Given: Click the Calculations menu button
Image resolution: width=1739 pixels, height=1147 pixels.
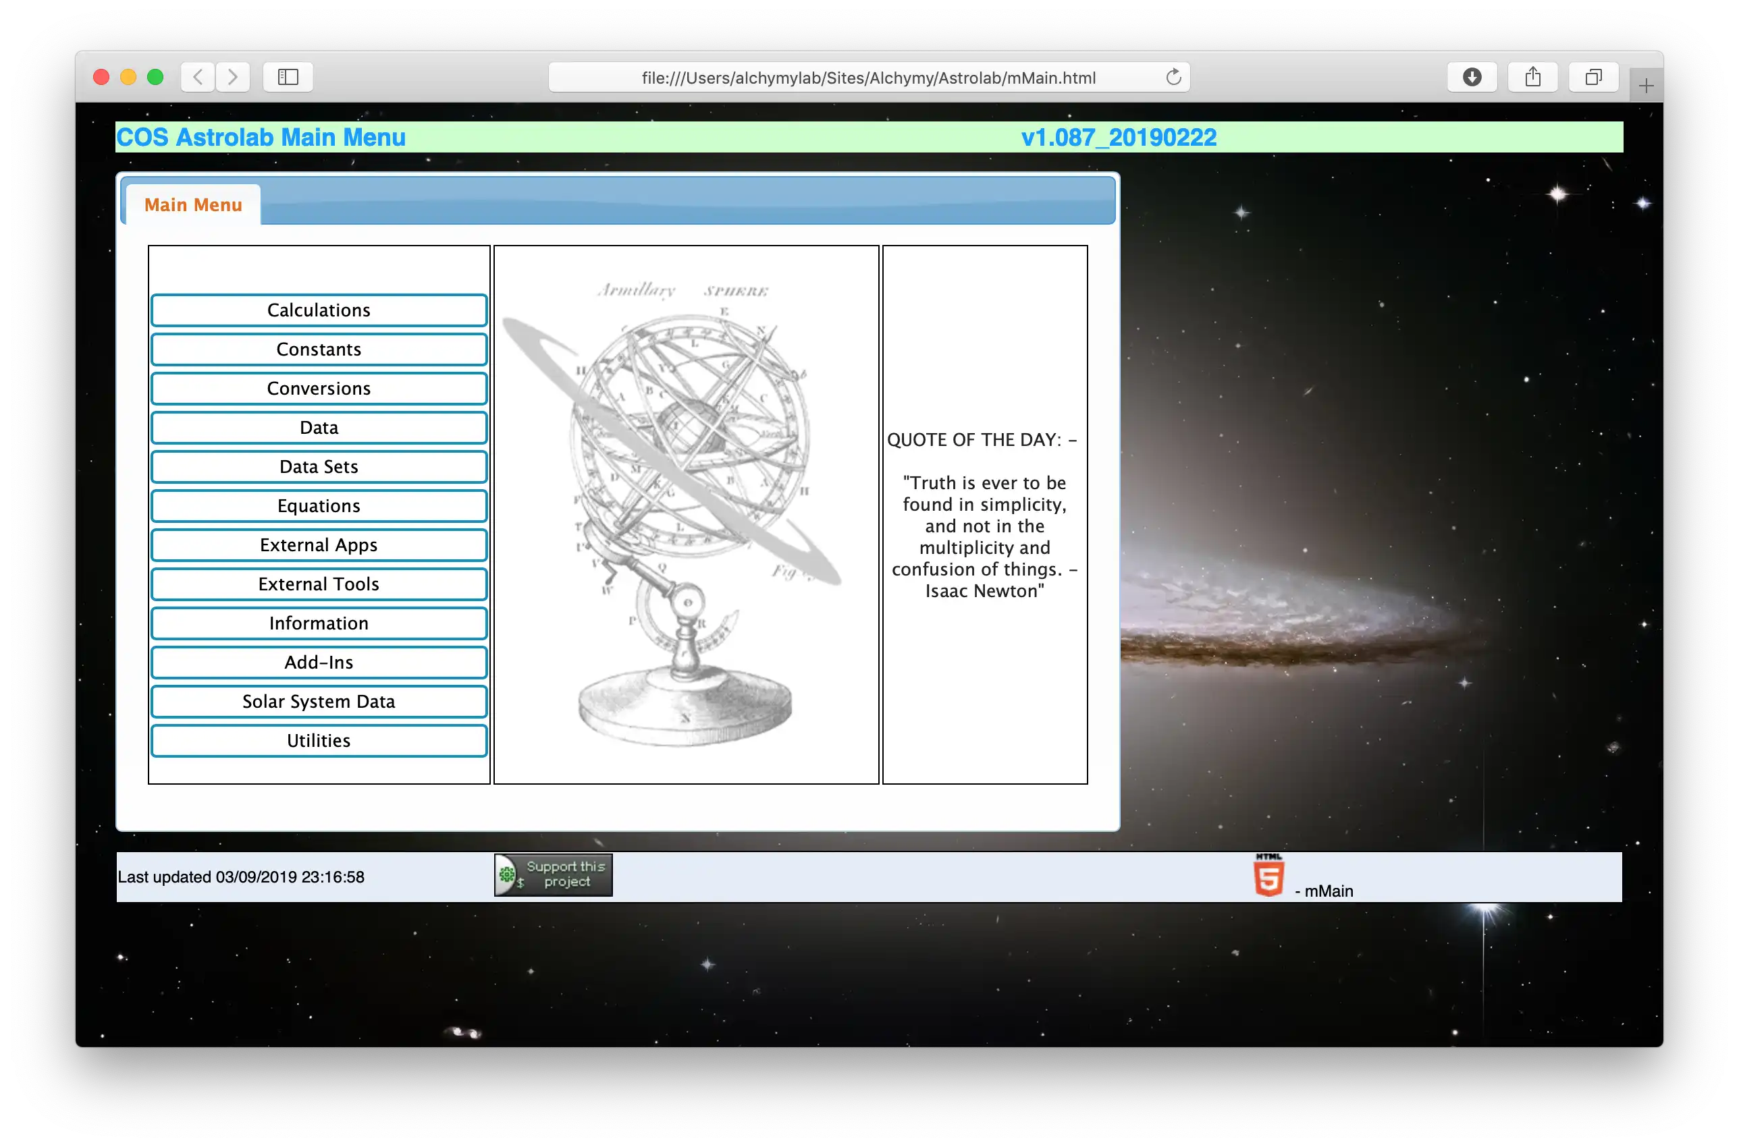Looking at the screenshot, I should point(317,310).
